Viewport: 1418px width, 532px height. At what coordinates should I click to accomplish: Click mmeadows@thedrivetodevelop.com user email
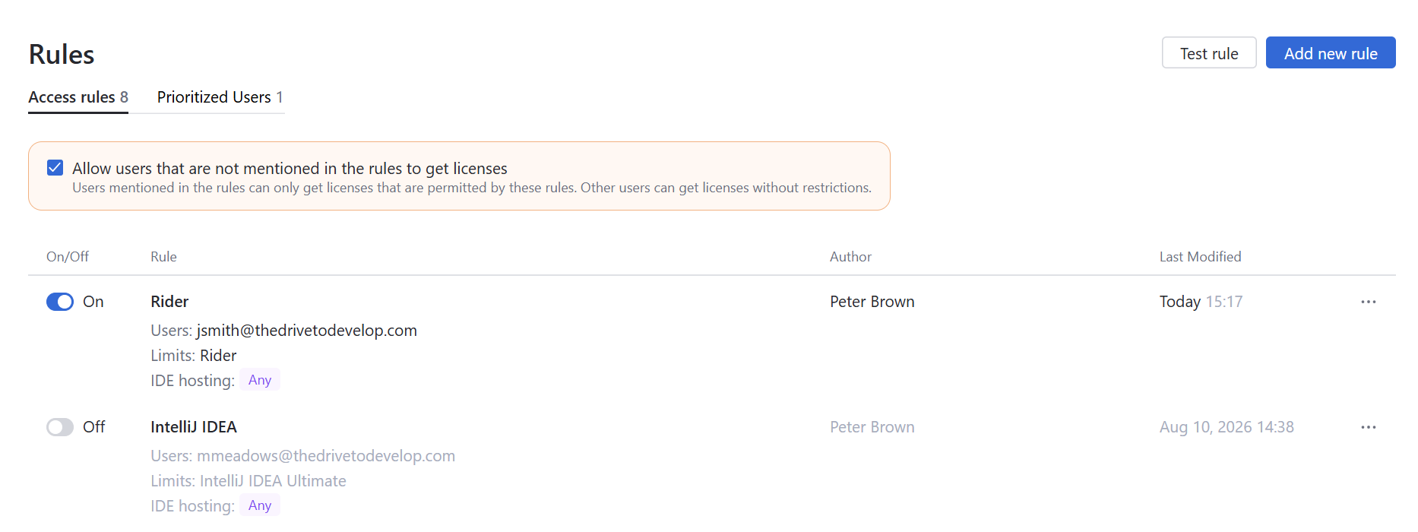[x=326, y=456]
